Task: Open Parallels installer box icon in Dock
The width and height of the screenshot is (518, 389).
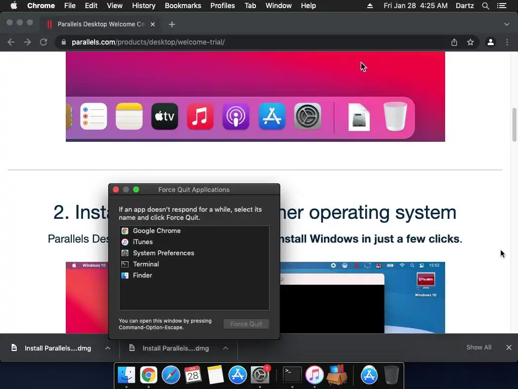Action: coord(336,375)
